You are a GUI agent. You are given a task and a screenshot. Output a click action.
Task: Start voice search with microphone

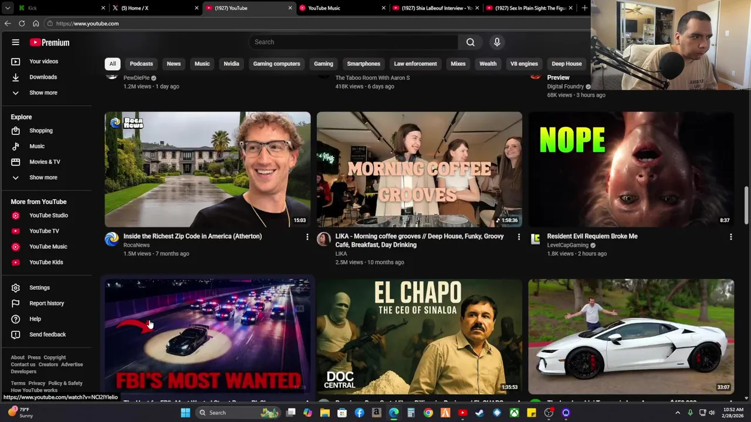pos(497,42)
